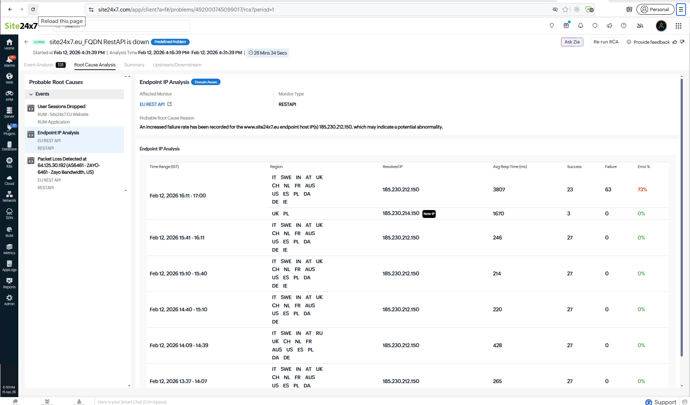Click the Ask Zia button
Screen dimensions: 690x405
(x=572, y=42)
